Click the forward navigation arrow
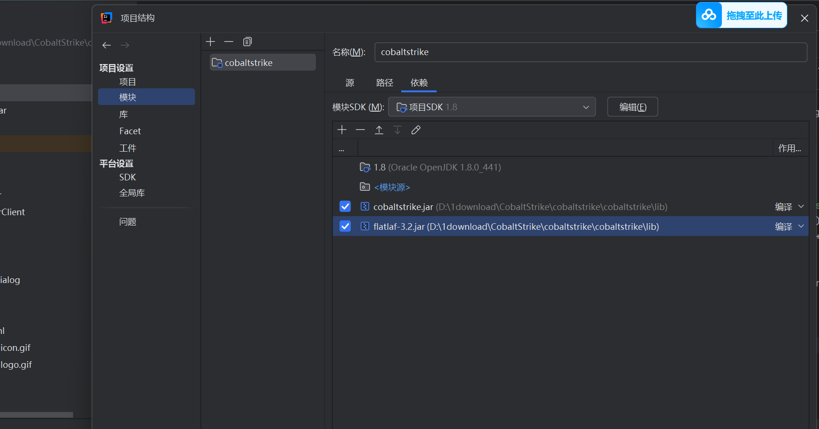The width and height of the screenshot is (819, 429). click(125, 45)
